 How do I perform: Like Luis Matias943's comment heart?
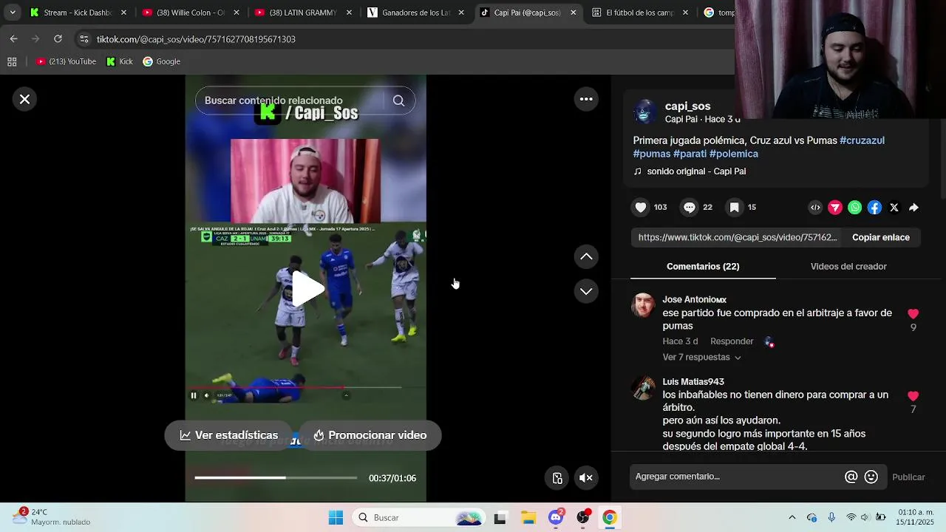click(913, 396)
